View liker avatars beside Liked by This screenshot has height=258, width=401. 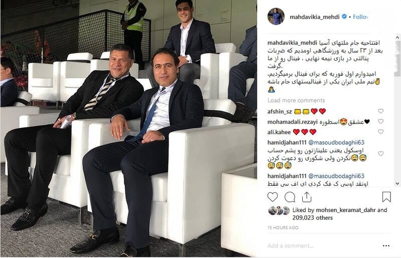tap(279, 211)
